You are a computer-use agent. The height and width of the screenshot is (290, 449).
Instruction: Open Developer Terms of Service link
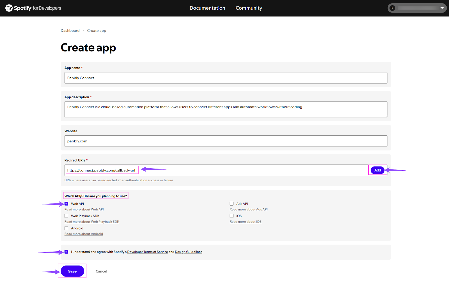click(x=148, y=252)
